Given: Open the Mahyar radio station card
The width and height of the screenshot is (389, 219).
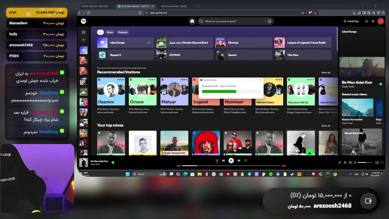Looking at the screenshot, I should (174, 96).
